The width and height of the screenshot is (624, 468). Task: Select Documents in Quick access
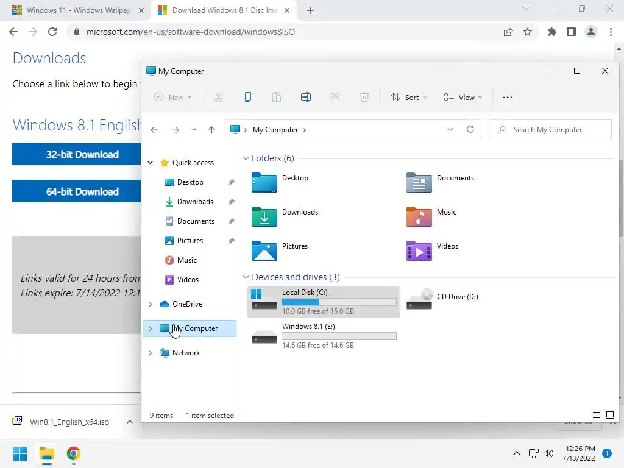coord(196,221)
